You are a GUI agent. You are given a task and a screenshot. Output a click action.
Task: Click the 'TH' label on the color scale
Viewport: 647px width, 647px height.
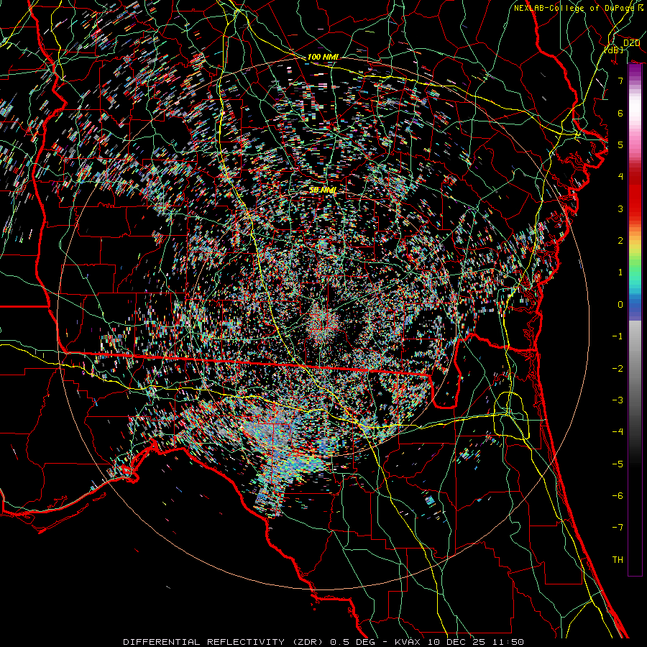click(618, 560)
